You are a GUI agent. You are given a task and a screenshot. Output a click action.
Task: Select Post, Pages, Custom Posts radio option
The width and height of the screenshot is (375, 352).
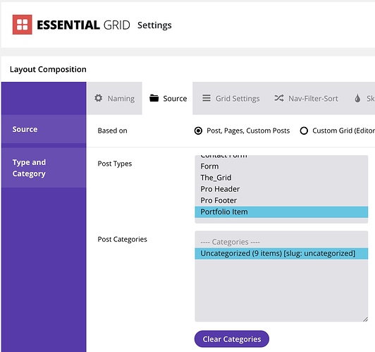click(198, 131)
